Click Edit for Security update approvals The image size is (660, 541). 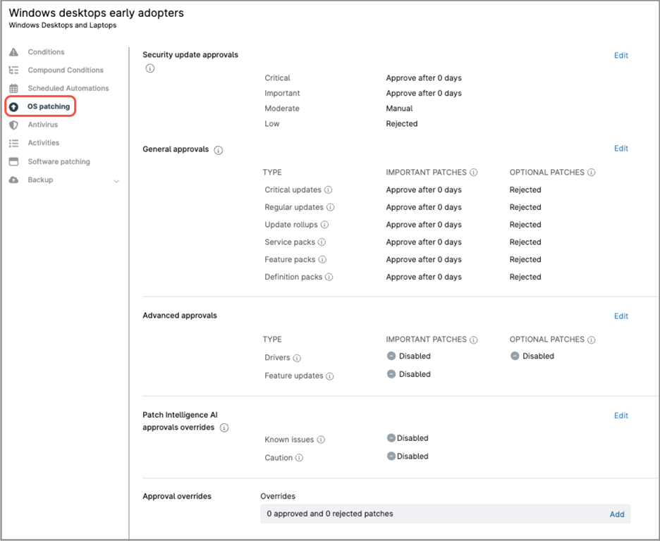(621, 55)
